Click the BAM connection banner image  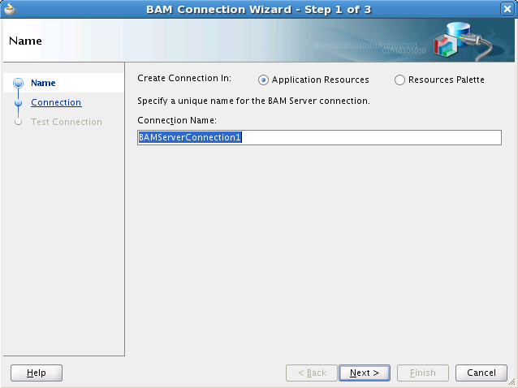(463, 41)
